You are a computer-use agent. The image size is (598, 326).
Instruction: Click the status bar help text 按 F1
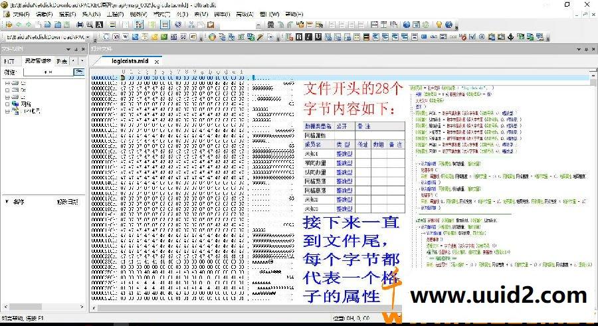click(x=35, y=318)
